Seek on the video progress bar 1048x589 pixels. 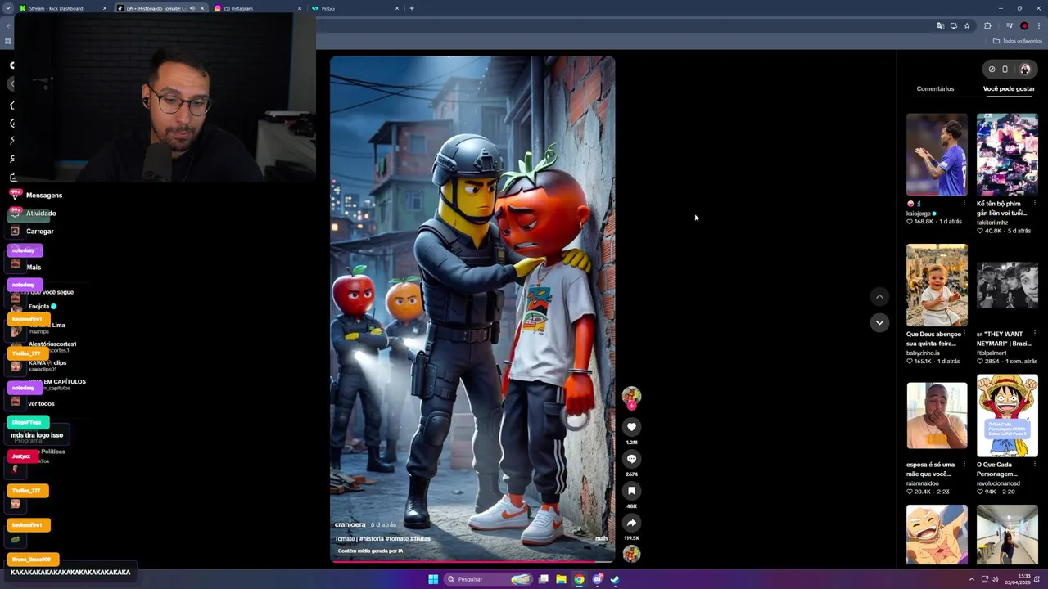tap(472, 561)
